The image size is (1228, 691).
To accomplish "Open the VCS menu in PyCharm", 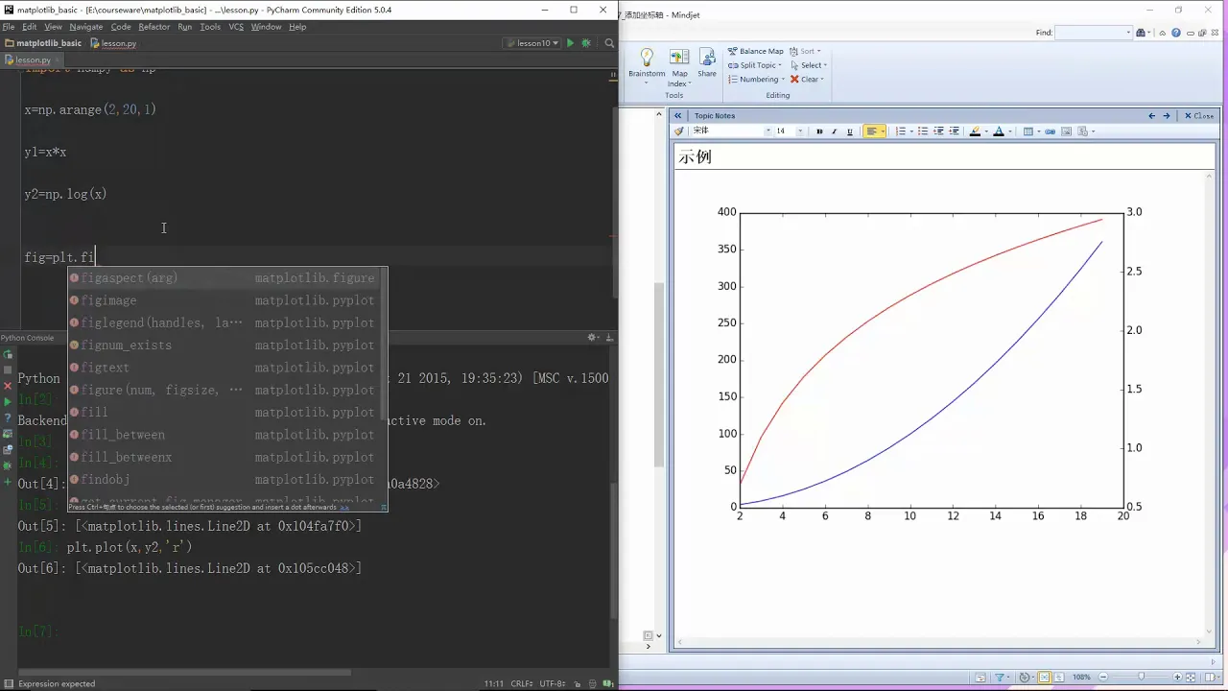I will pos(236,27).
